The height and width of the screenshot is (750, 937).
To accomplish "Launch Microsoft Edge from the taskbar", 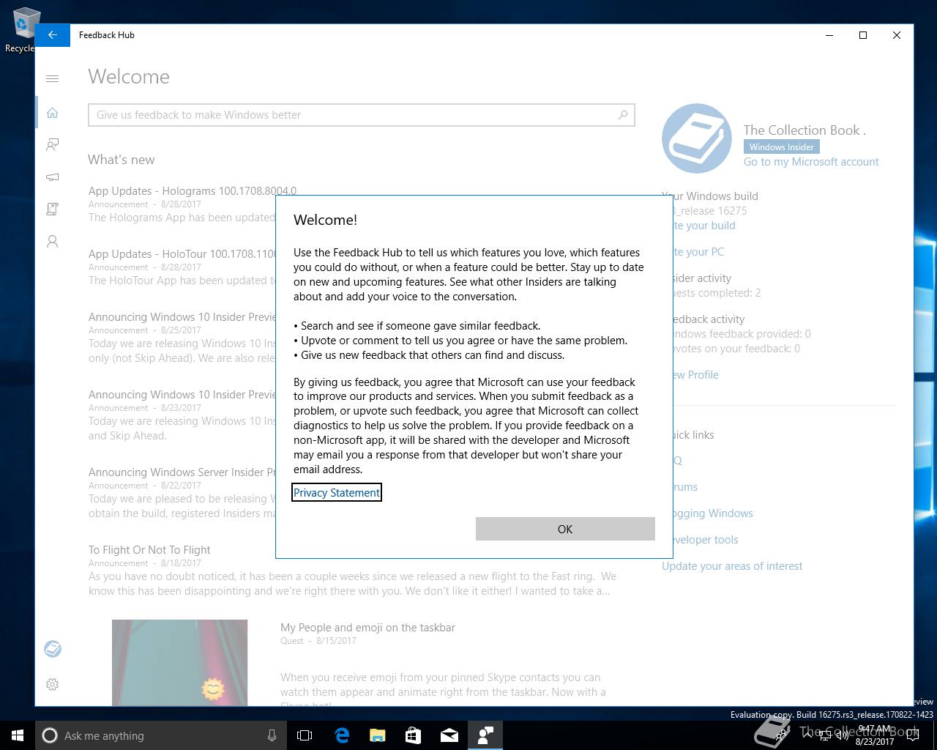I will [x=342, y=735].
